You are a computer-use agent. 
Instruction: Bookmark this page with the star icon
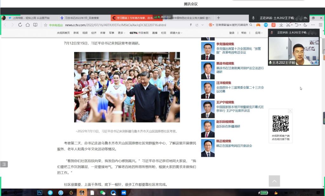(x=46, y=25)
